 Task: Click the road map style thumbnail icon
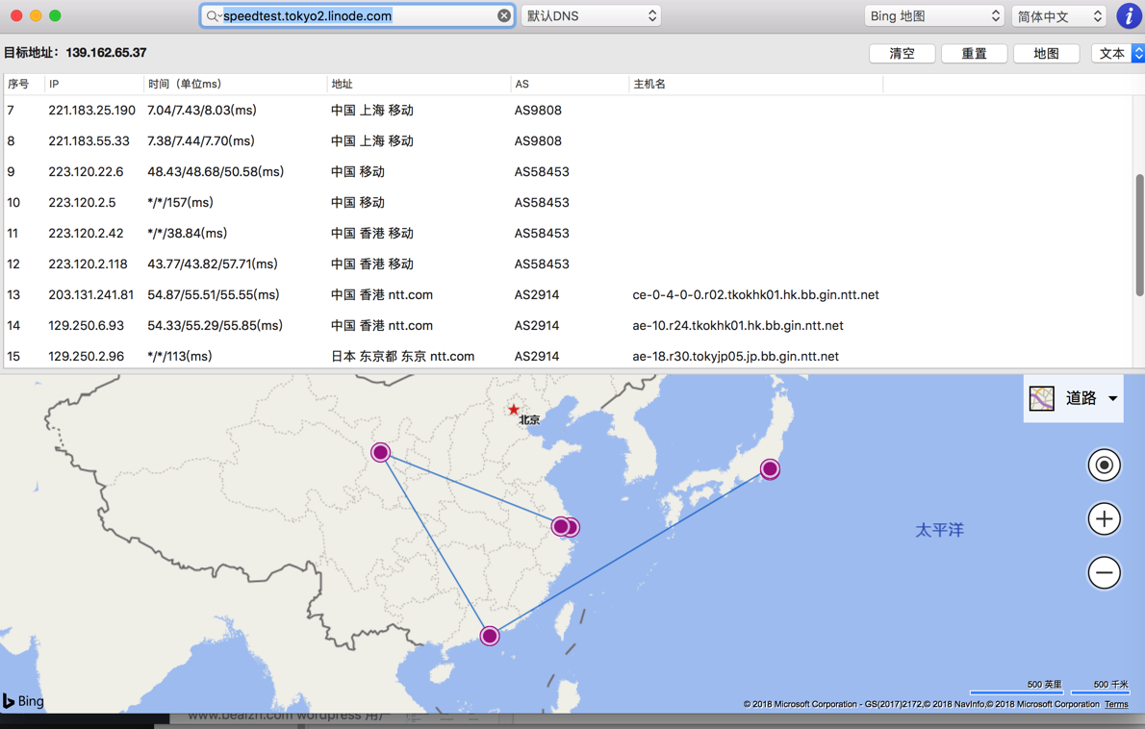(1042, 398)
